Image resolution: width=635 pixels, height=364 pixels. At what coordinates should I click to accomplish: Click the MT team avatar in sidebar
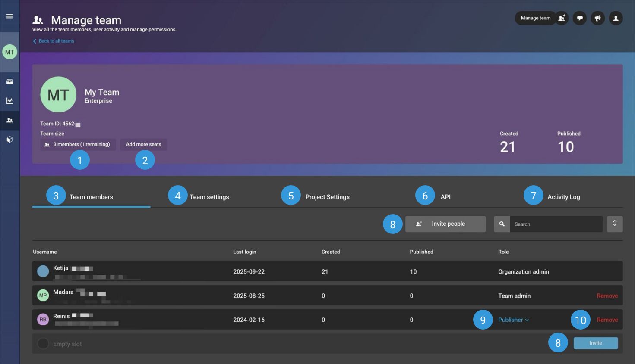coord(9,52)
